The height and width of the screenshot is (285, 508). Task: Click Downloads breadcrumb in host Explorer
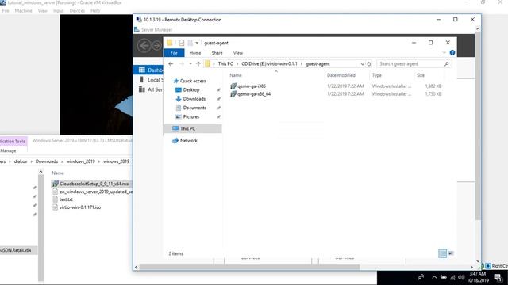pyautogui.click(x=47, y=161)
